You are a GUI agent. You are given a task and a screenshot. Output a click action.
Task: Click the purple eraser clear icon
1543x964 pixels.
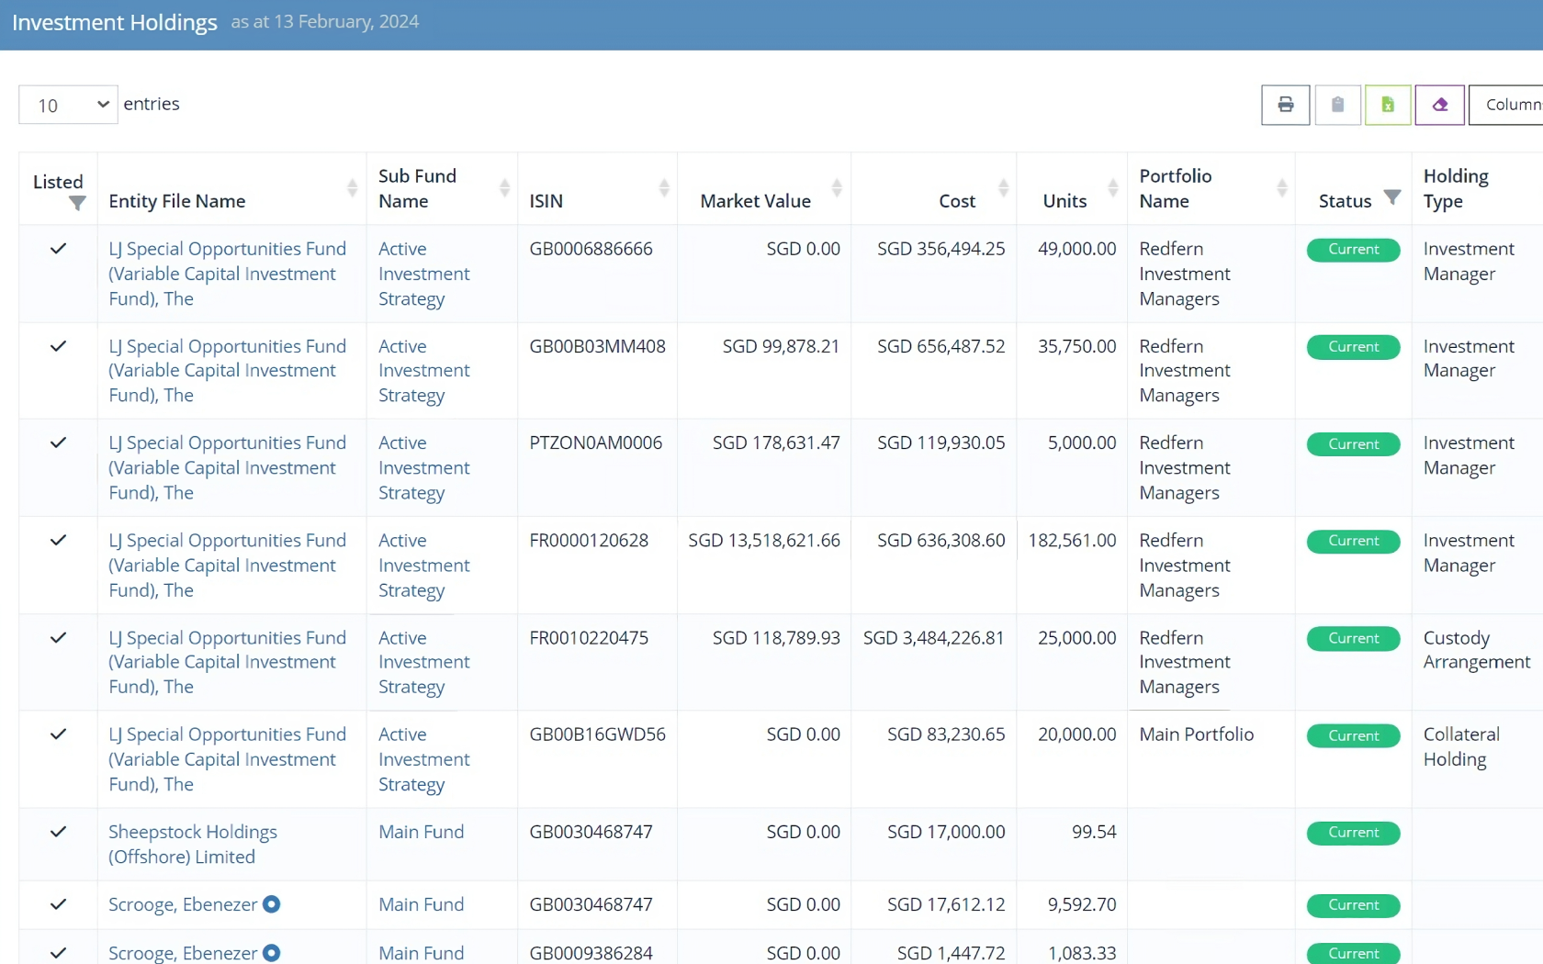[1439, 105]
